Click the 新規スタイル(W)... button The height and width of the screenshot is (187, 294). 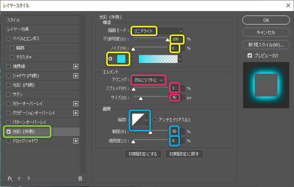click(x=266, y=45)
